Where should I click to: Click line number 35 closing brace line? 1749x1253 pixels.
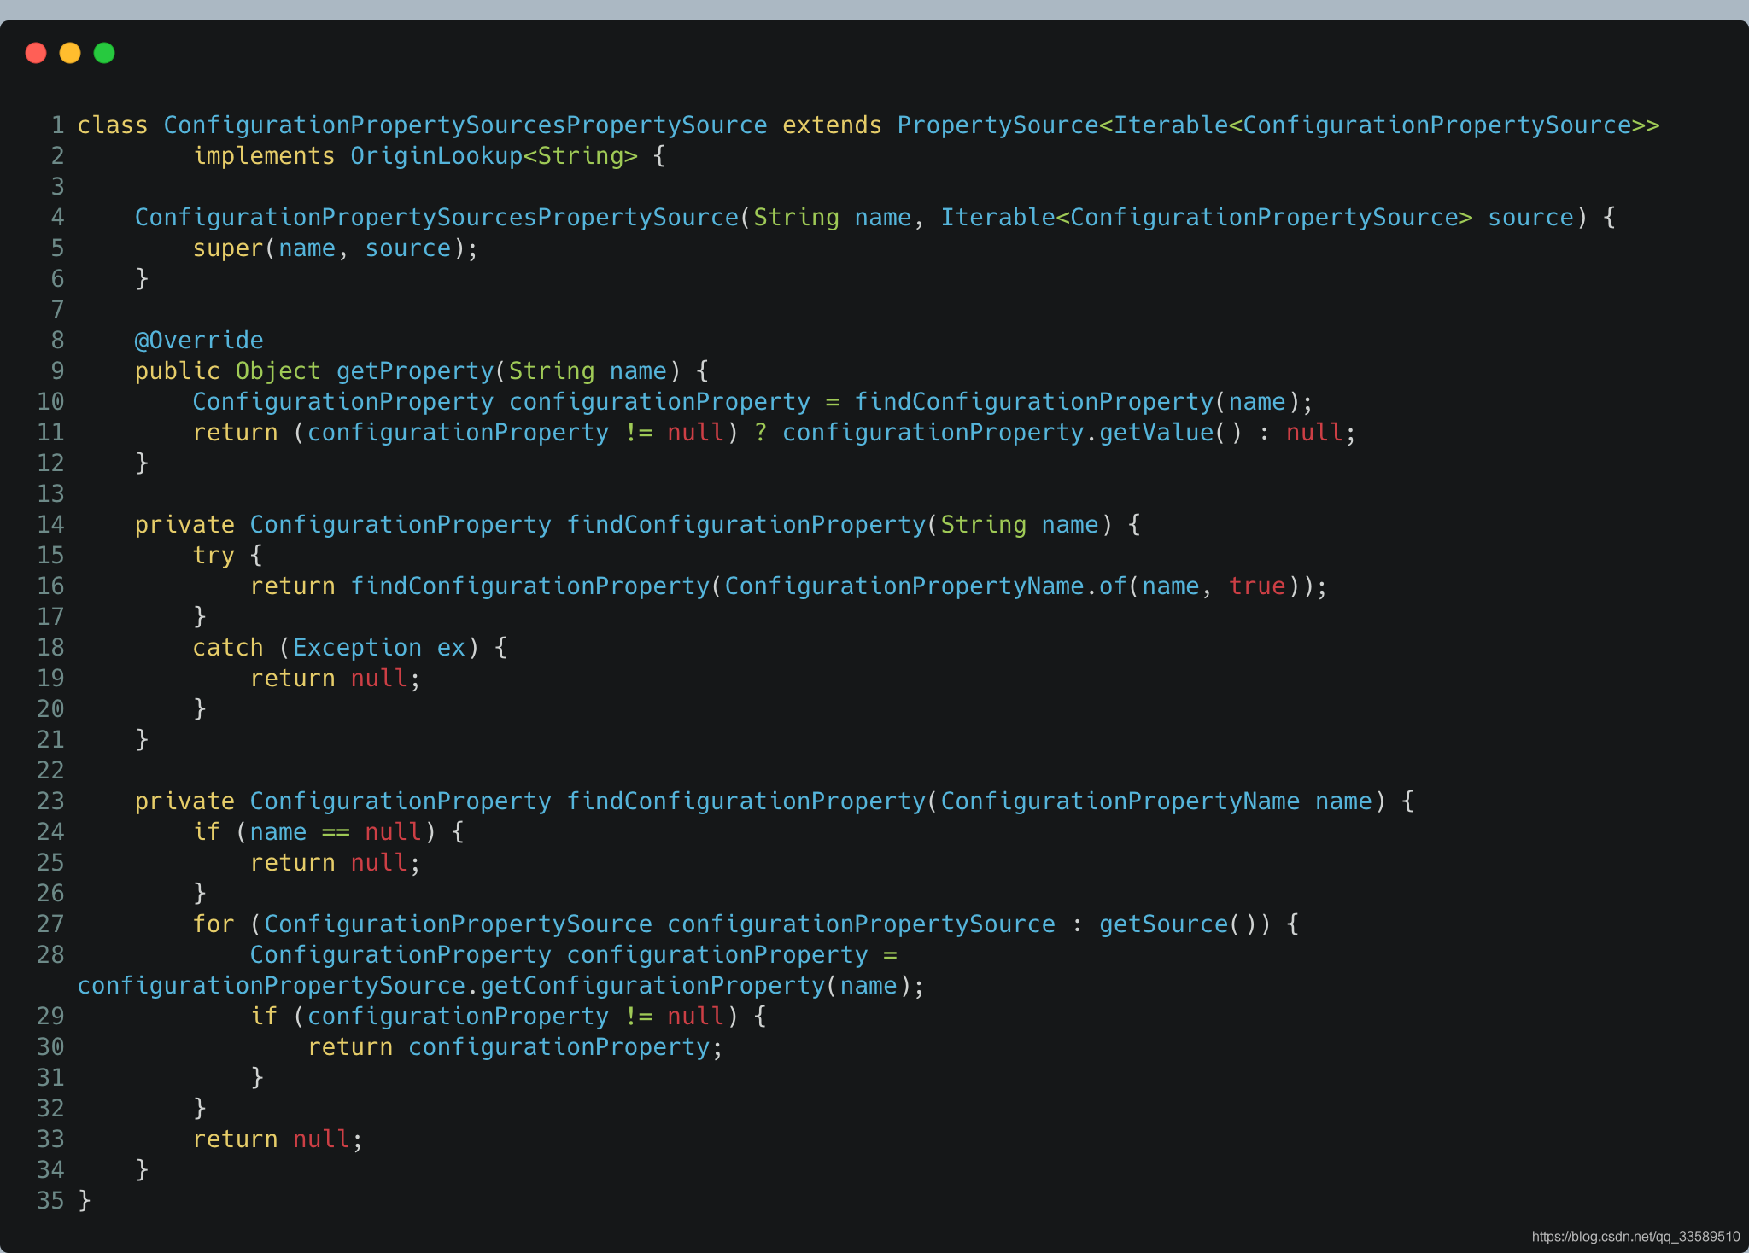tap(50, 1201)
